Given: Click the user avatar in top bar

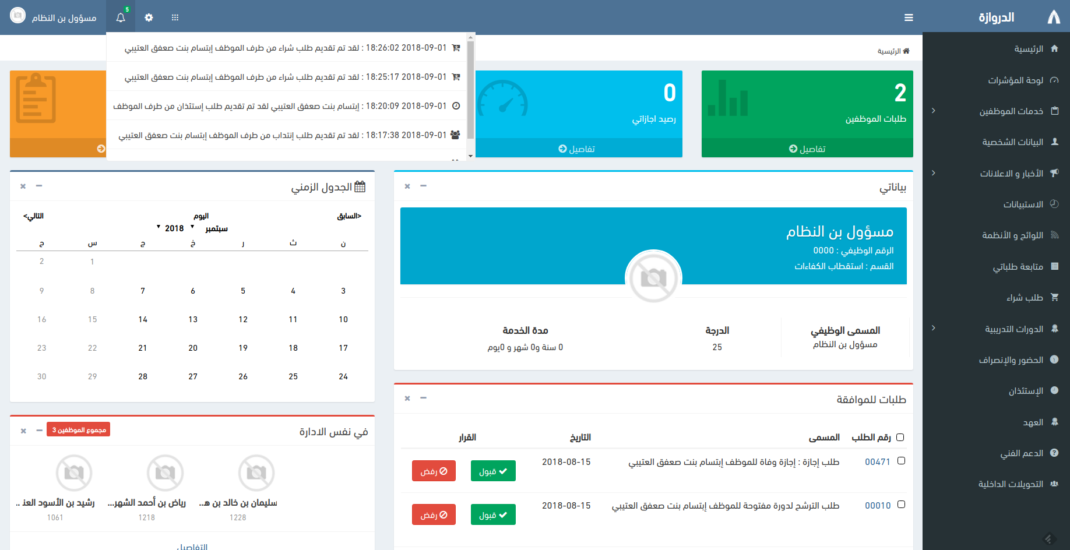Looking at the screenshot, I should point(18,16).
